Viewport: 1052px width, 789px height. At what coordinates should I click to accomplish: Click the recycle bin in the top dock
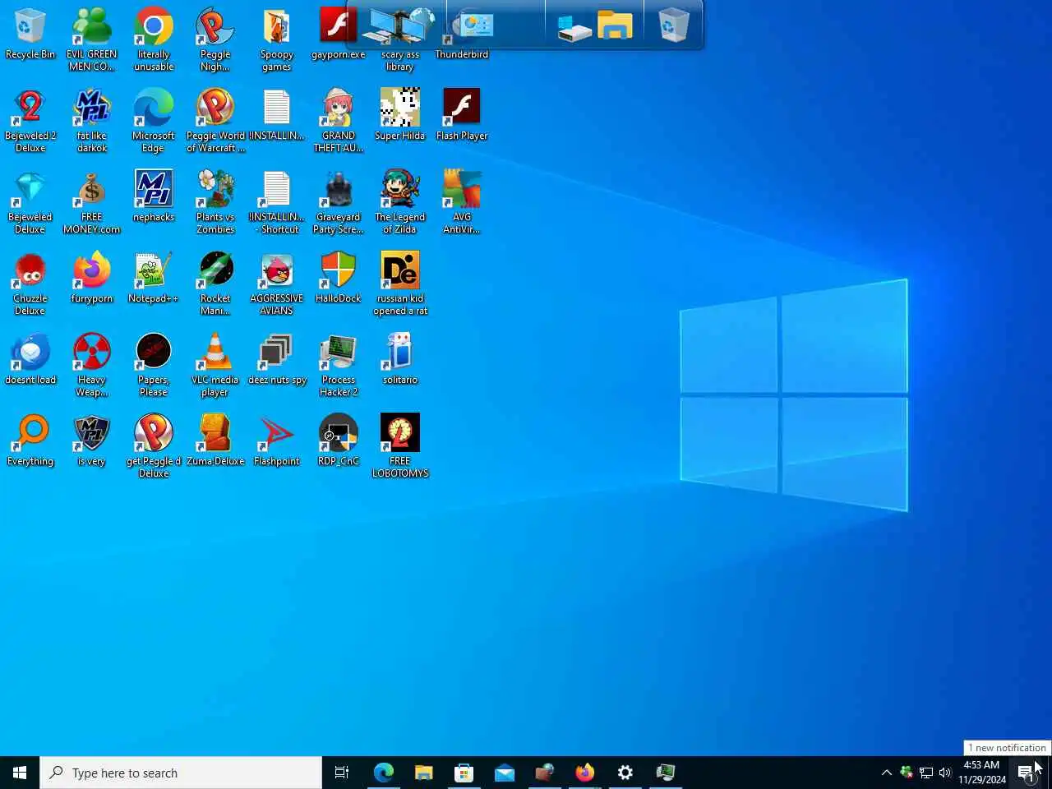tap(673, 25)
